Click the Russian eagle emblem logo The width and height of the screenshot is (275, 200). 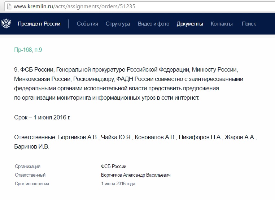point(6,23)
